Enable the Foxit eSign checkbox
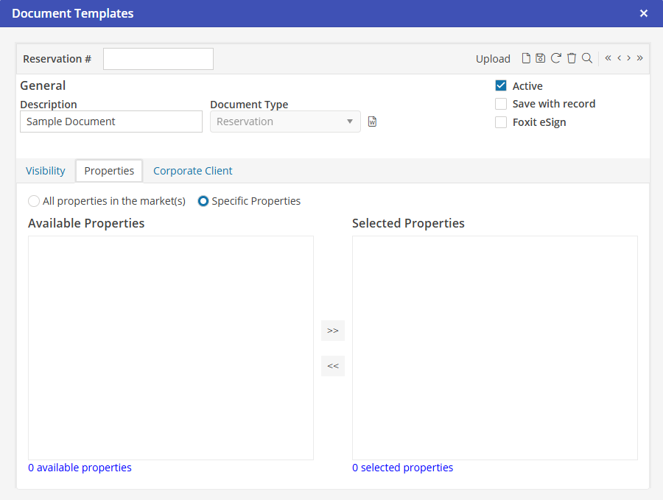The height and width of the screenshot is (500, 663). pyautogui.click(x=501, y=122)
